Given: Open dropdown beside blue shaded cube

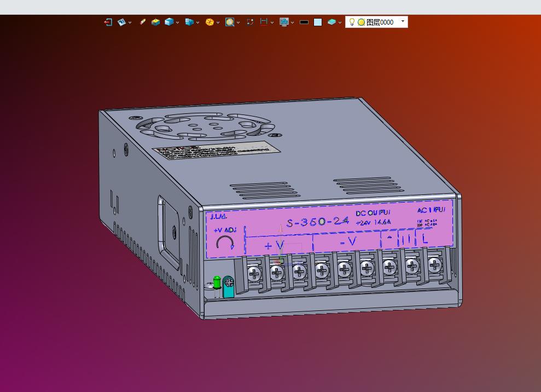Looking at the screenshot, I should tap(177, 22).
